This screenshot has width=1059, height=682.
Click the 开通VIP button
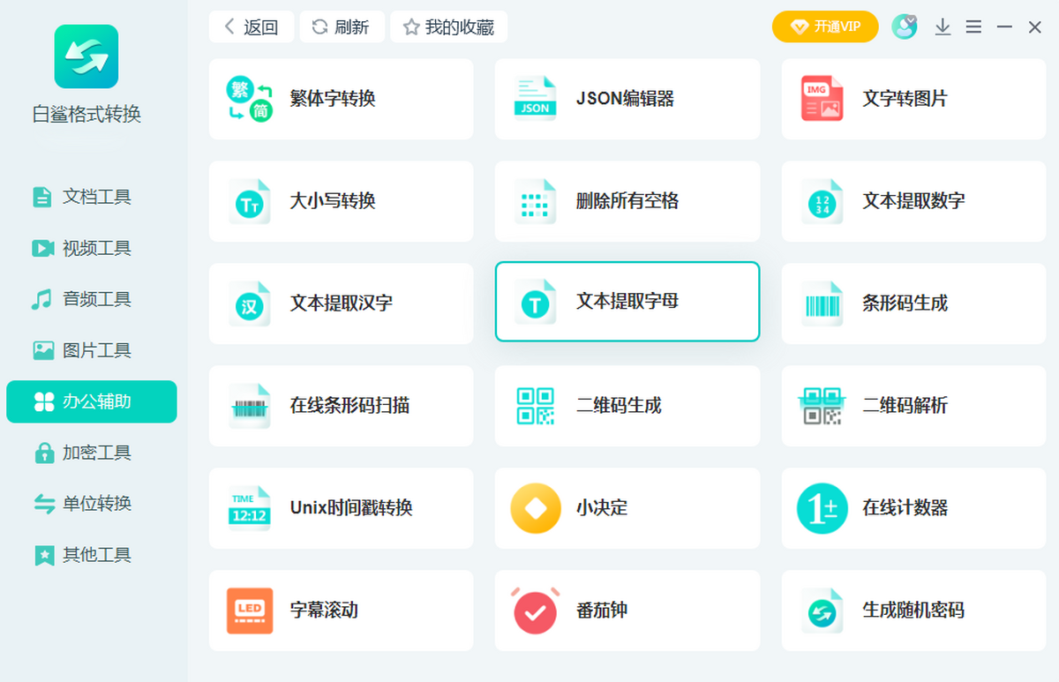[x=825, y=26]
